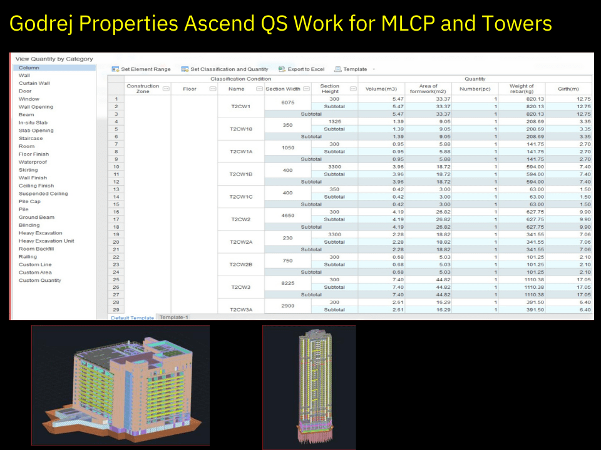
Task: Switch to the Default Template tab
Action: tap(132, 317)
